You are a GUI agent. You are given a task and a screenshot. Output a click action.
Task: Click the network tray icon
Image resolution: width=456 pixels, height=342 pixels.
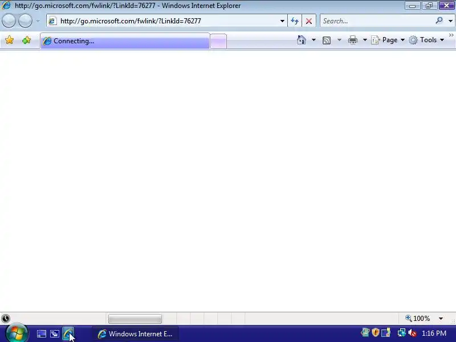coord(402,332)
